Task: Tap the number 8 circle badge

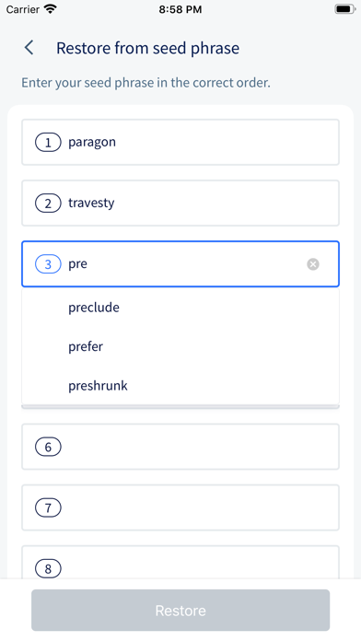Action: [48, 568]
